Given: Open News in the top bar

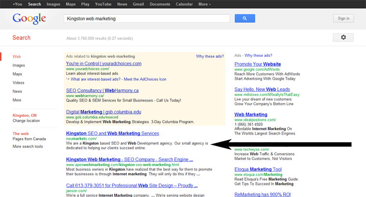Looking at the screenshot, I should coord(122,4).
